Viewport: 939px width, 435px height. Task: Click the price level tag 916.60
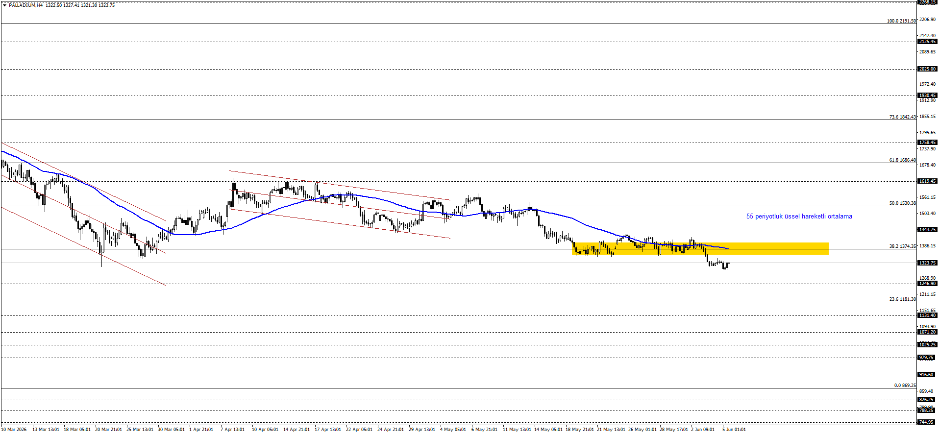(927, 375)
